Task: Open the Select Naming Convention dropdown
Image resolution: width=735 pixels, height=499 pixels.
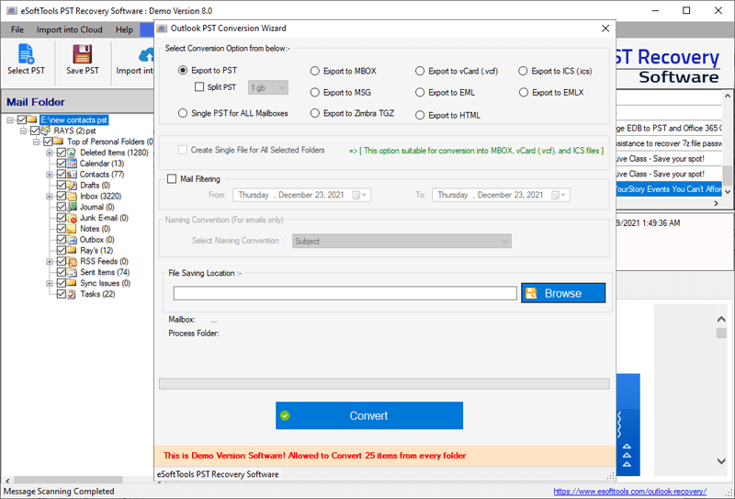Action: click(x=401, y=241)
